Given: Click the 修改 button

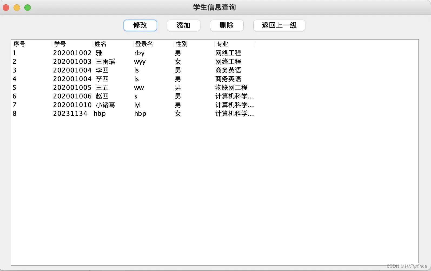Looking at the screenshot, I should click(x=140, y=25).
